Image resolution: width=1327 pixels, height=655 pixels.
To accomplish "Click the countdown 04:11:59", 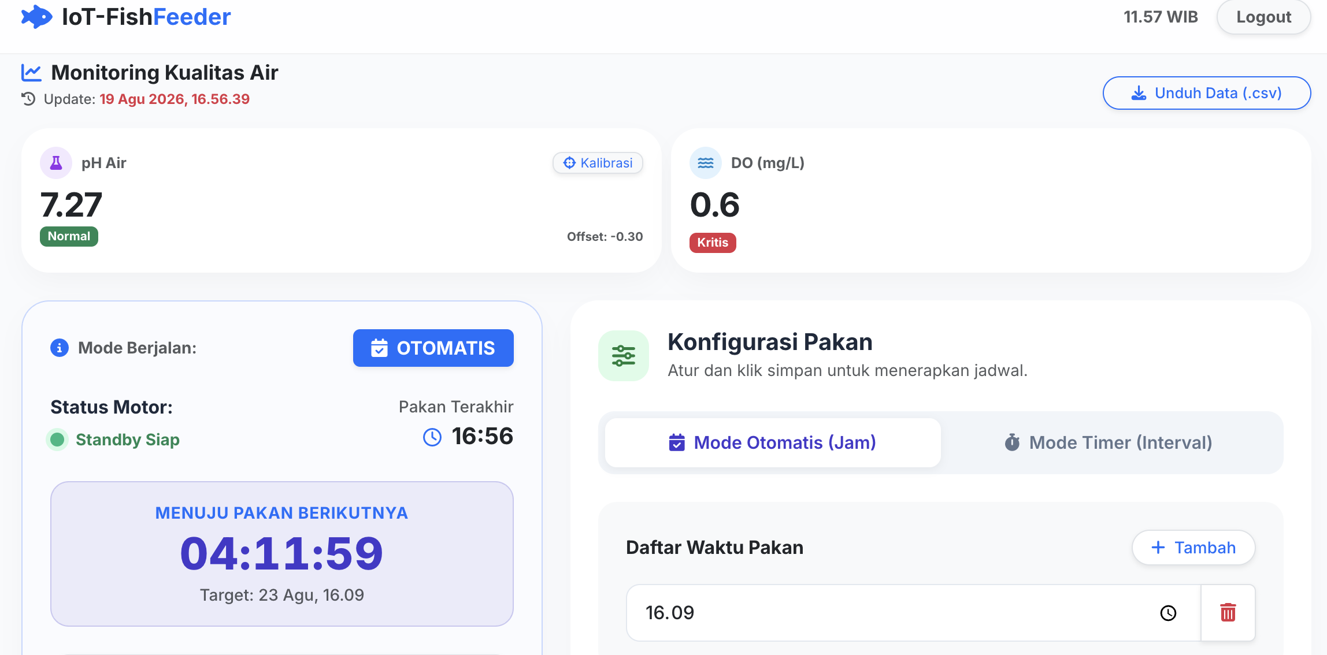I will pos(282,553).
